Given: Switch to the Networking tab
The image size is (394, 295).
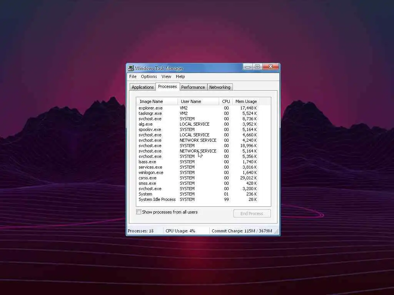Looking at the screenshot, I should (220, 87).
